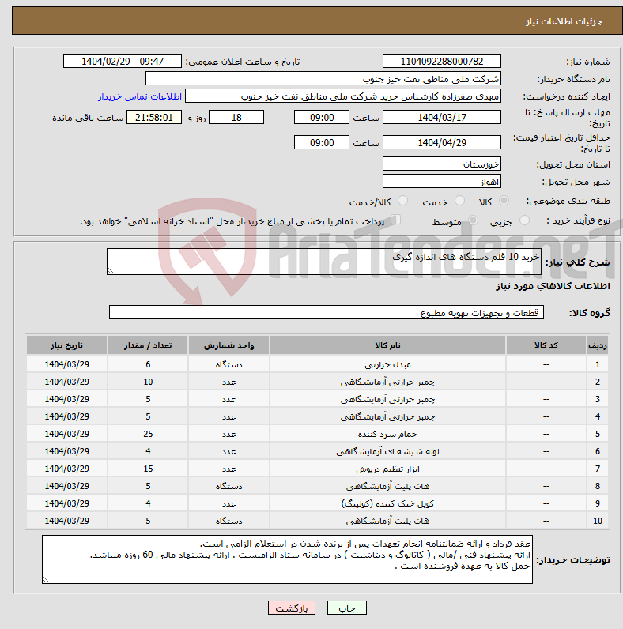The height and width of the screenshot is (629, 623).
Task: Click the request creator name field
Action: click(x=343, y=96)
